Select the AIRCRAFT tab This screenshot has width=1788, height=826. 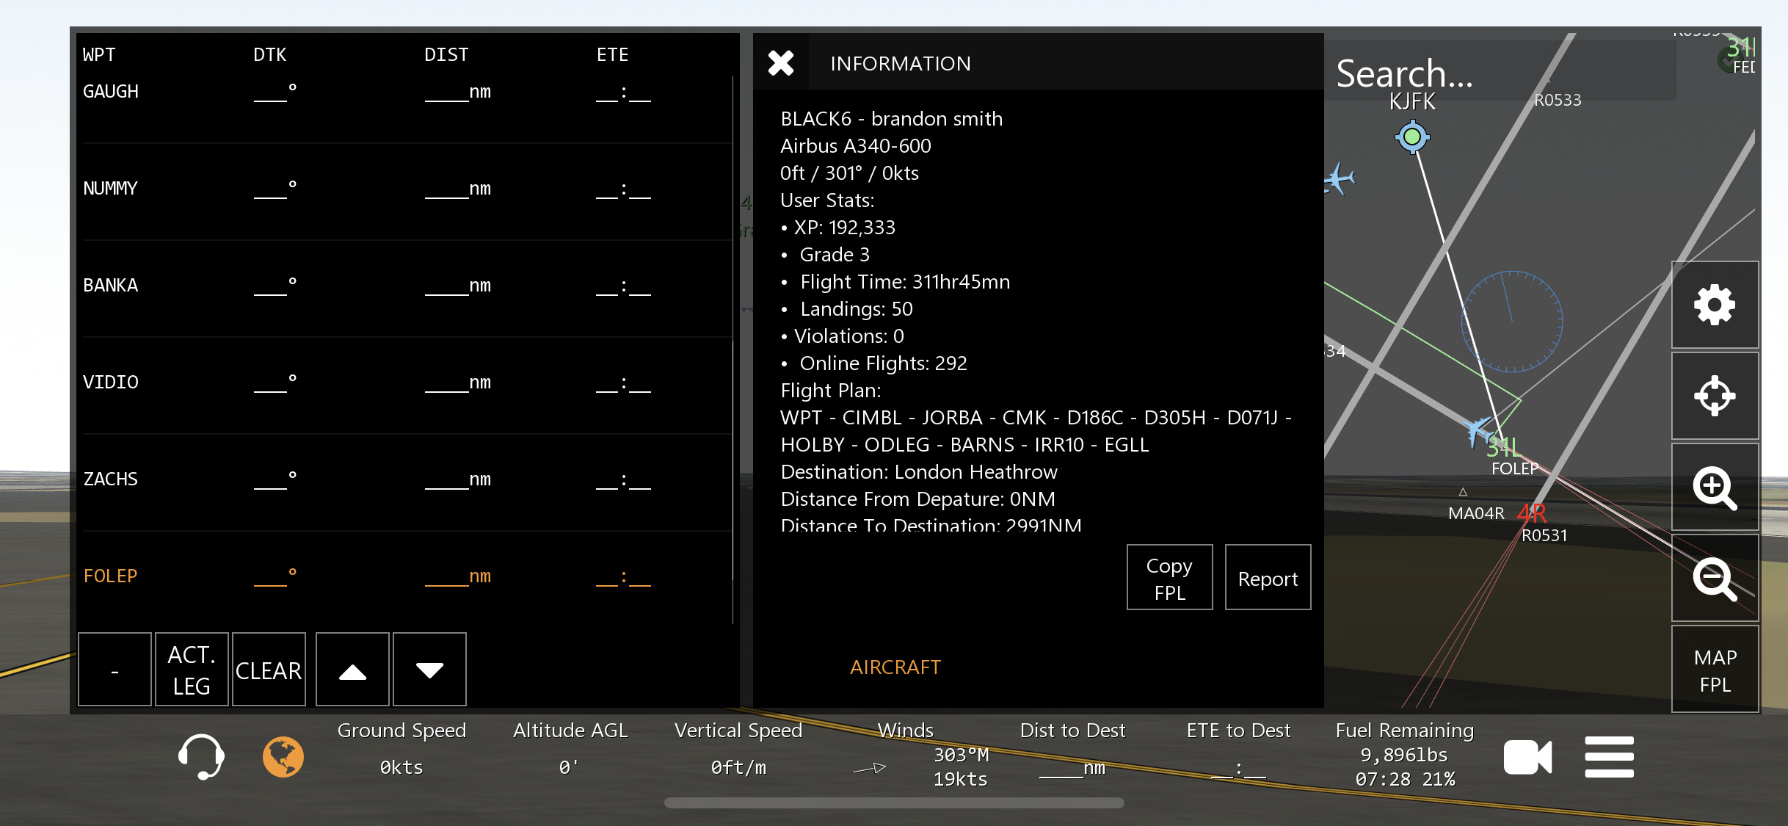coord(895,667)
